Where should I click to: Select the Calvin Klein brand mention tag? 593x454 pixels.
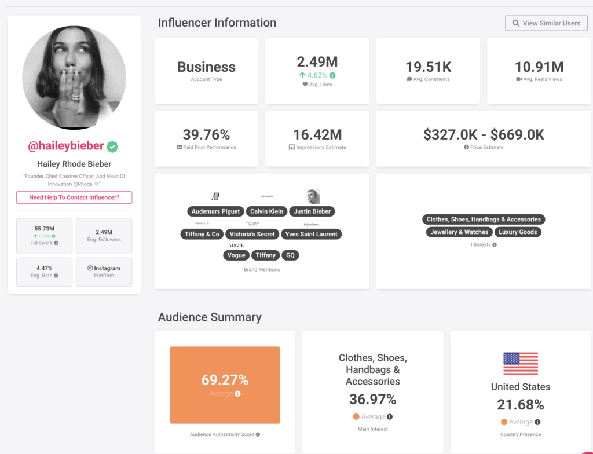[266, 211]
